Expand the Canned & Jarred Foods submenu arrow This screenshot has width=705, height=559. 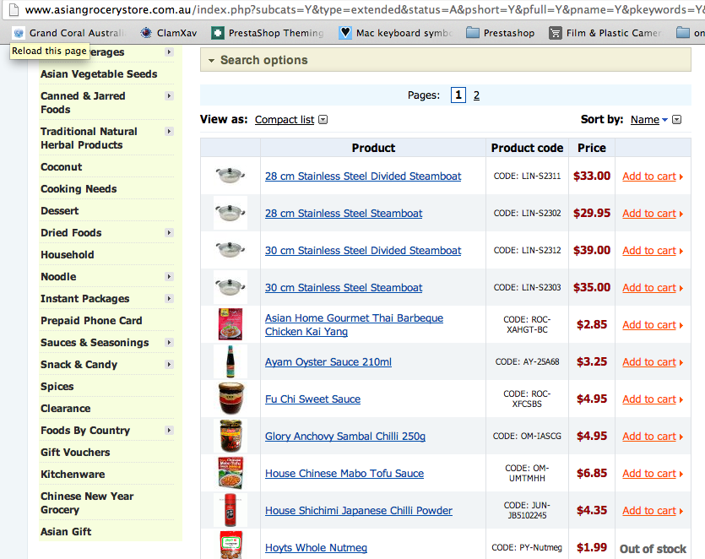point(169,95)
